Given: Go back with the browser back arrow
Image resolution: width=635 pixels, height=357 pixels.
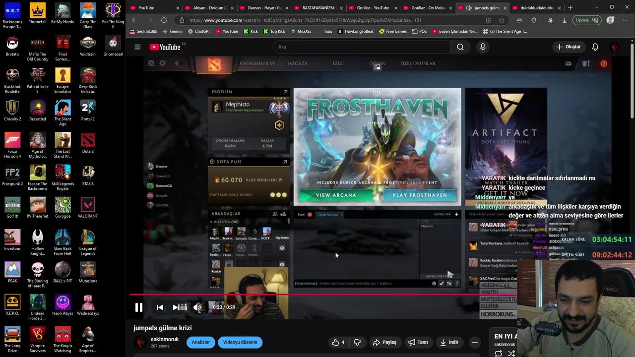Looking at the screenshot, I should pyautogui.click(x=135, y=20).
